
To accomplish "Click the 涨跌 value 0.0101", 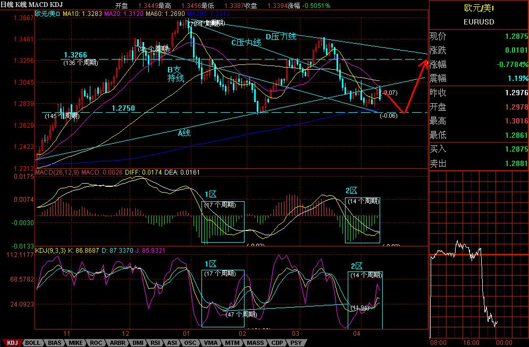I will tap(516, 51).
